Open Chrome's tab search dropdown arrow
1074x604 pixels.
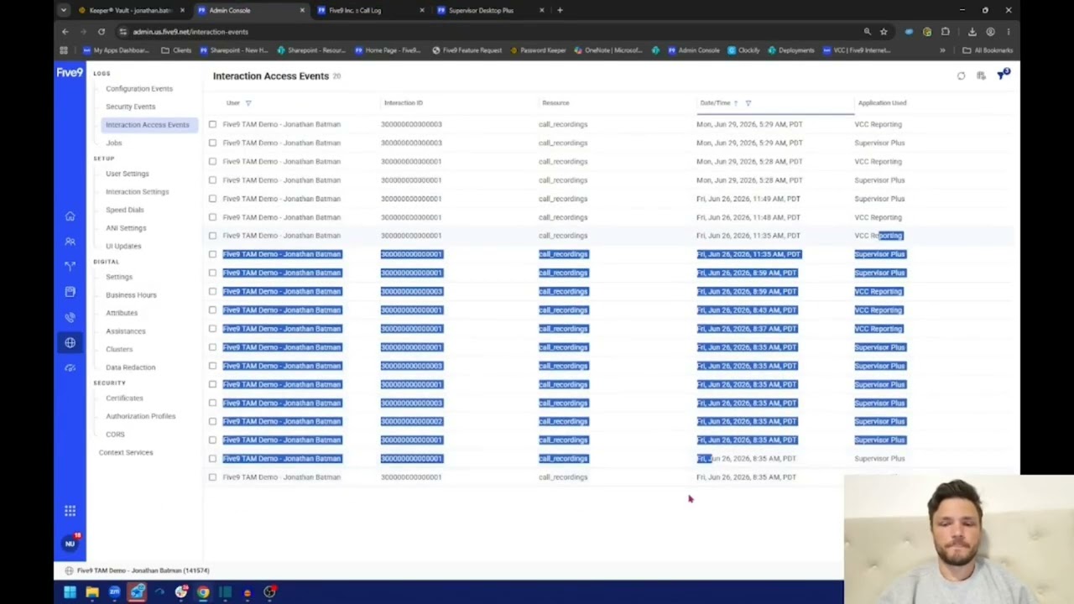coord(64,10)
